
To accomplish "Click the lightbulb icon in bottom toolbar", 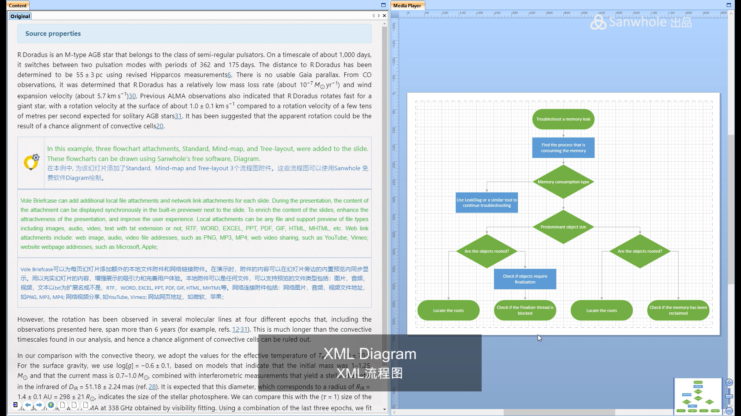I will pos(51,405).
